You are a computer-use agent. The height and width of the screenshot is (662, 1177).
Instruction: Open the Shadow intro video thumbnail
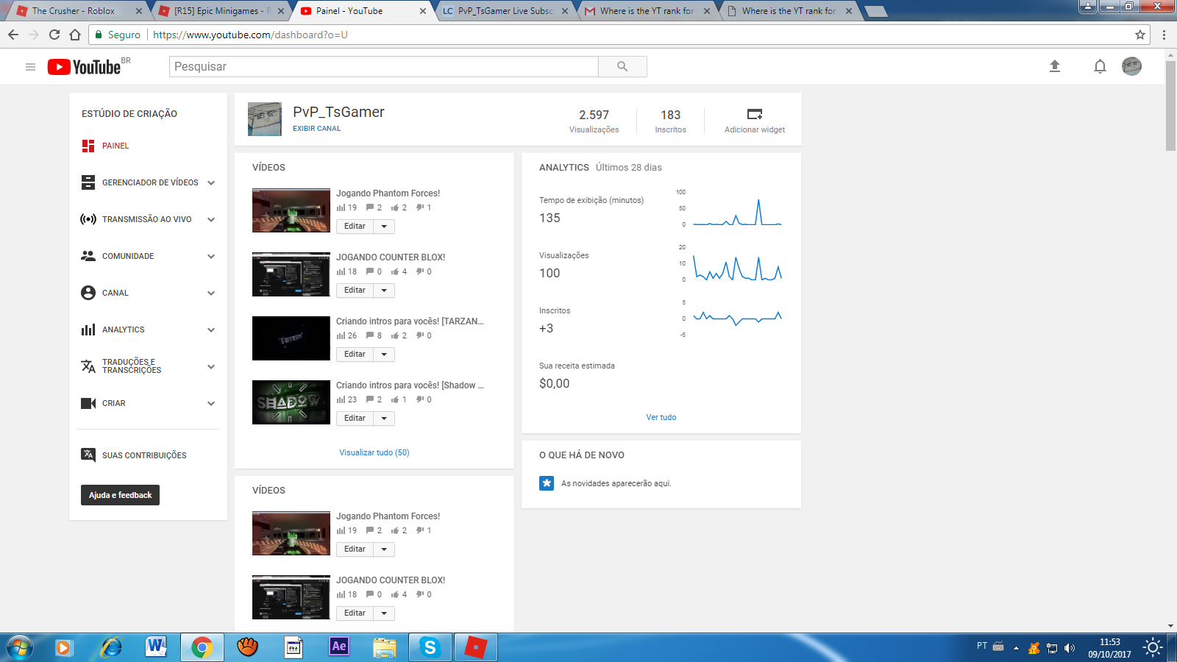291,402
